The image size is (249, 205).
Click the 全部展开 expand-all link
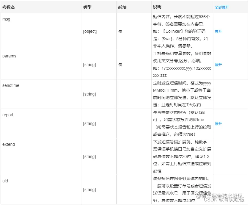222,7
